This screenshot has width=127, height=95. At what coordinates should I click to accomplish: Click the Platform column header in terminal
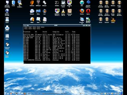(27, 32)
